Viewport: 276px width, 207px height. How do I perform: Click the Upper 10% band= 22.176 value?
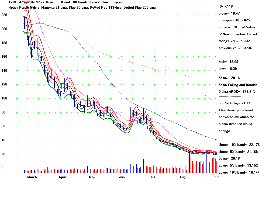(x=239, y=145)
